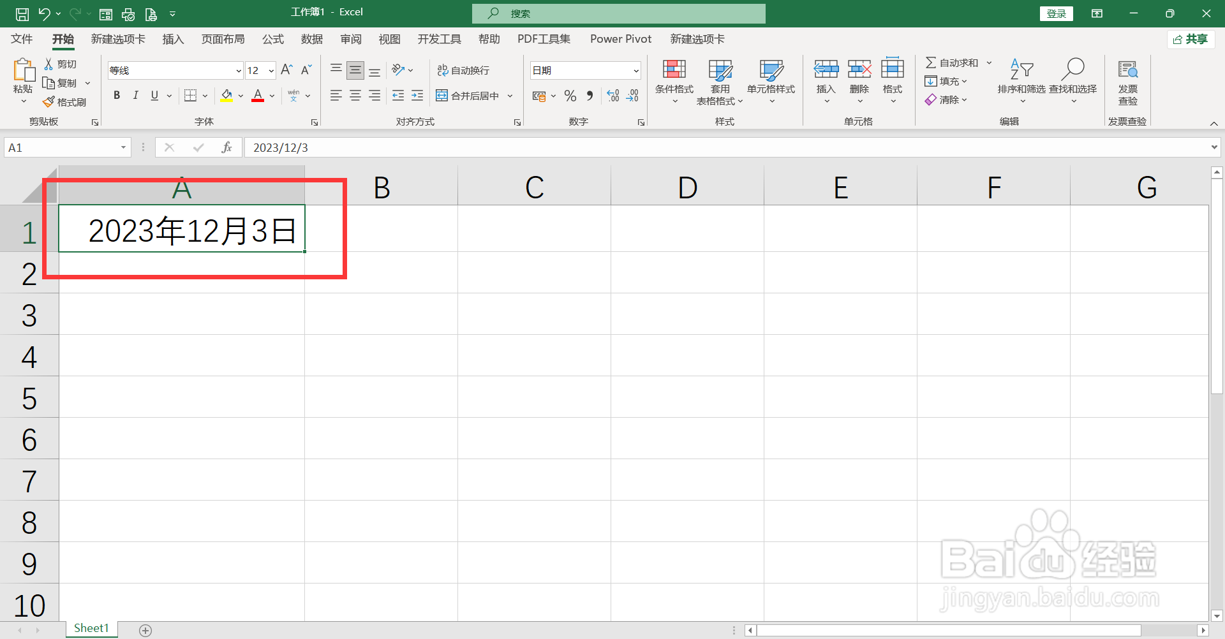Toggle underline formatting
The image size is (1225, 639).
[x=154, y=96]
